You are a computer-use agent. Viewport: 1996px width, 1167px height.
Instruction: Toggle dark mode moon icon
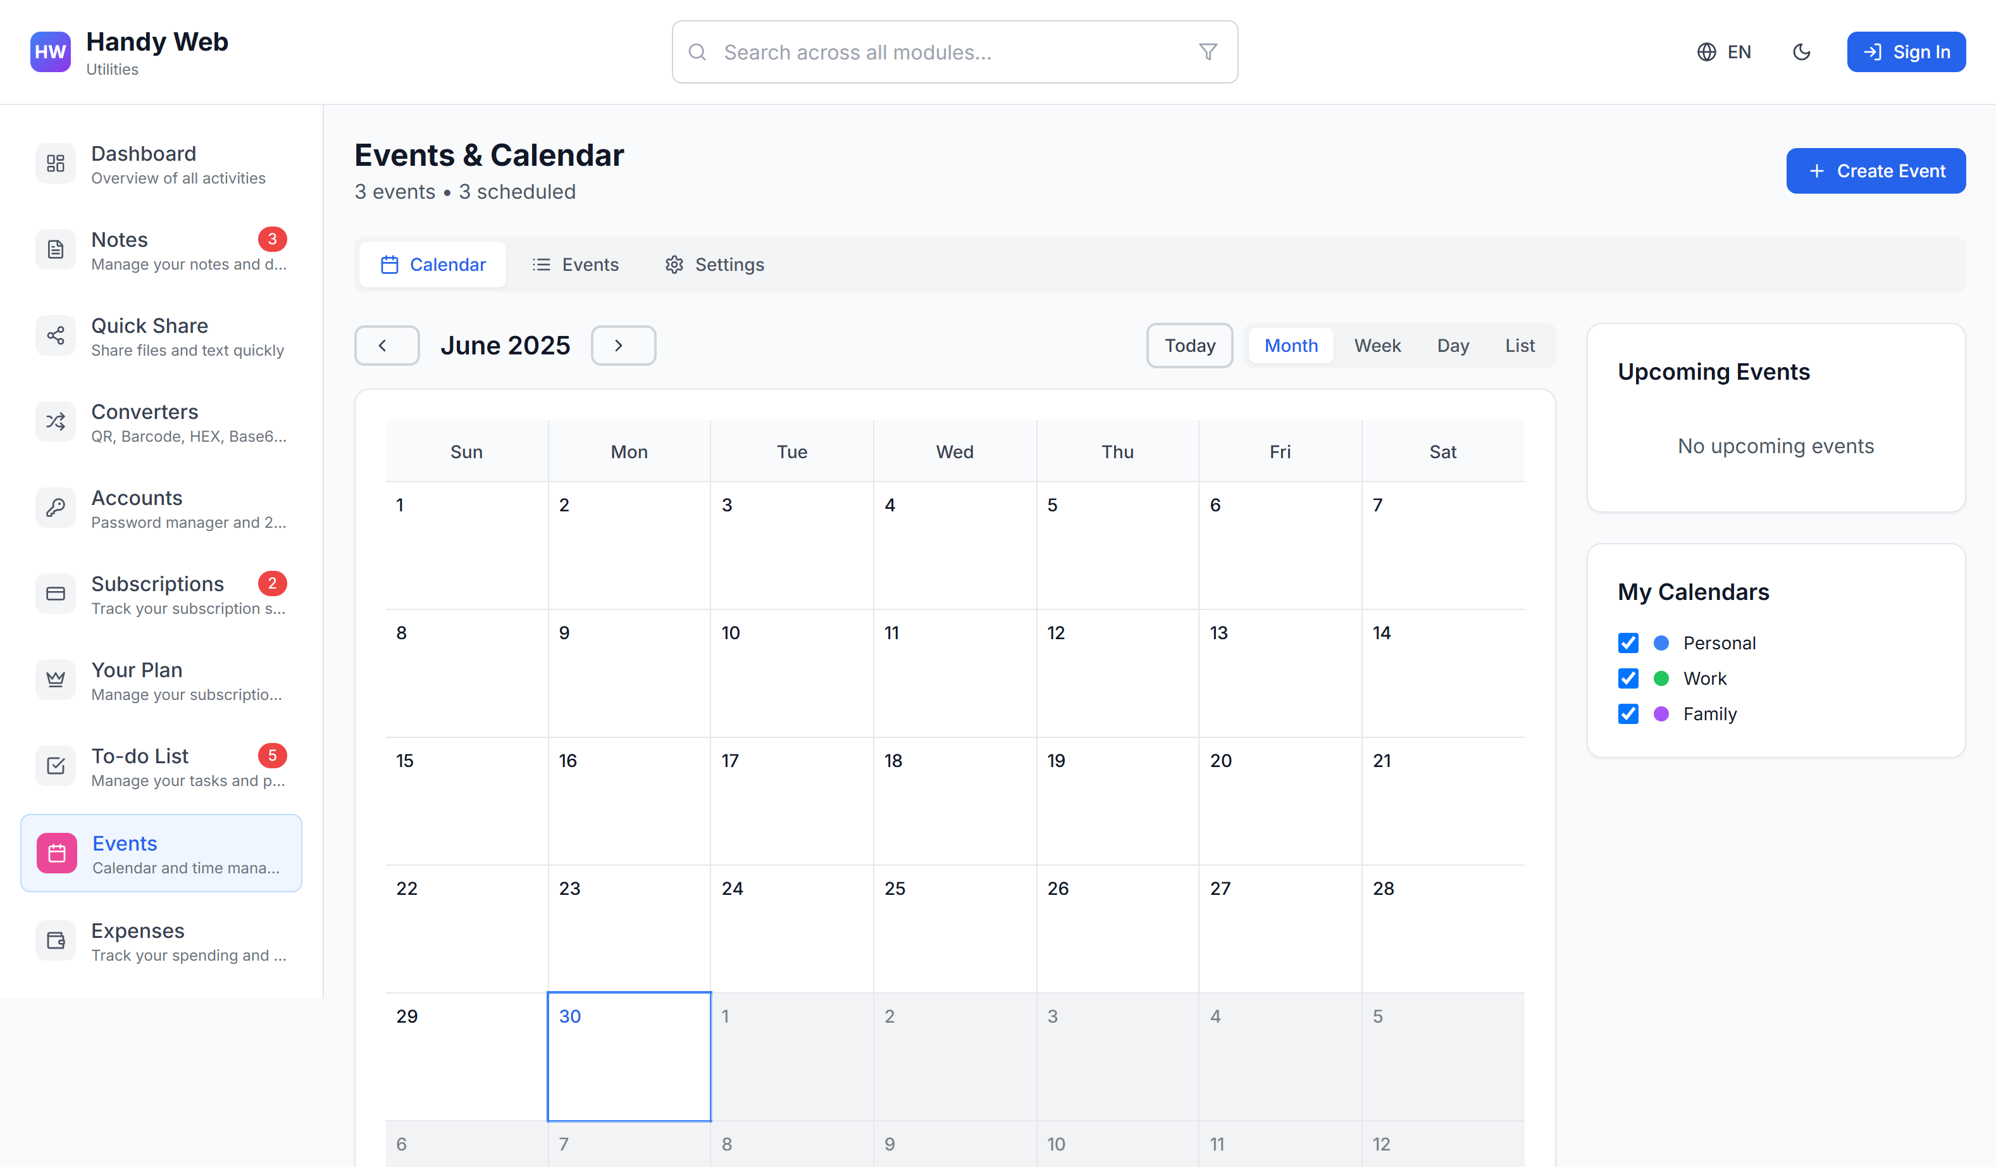pyautogui.click(x=1801, y=53)
